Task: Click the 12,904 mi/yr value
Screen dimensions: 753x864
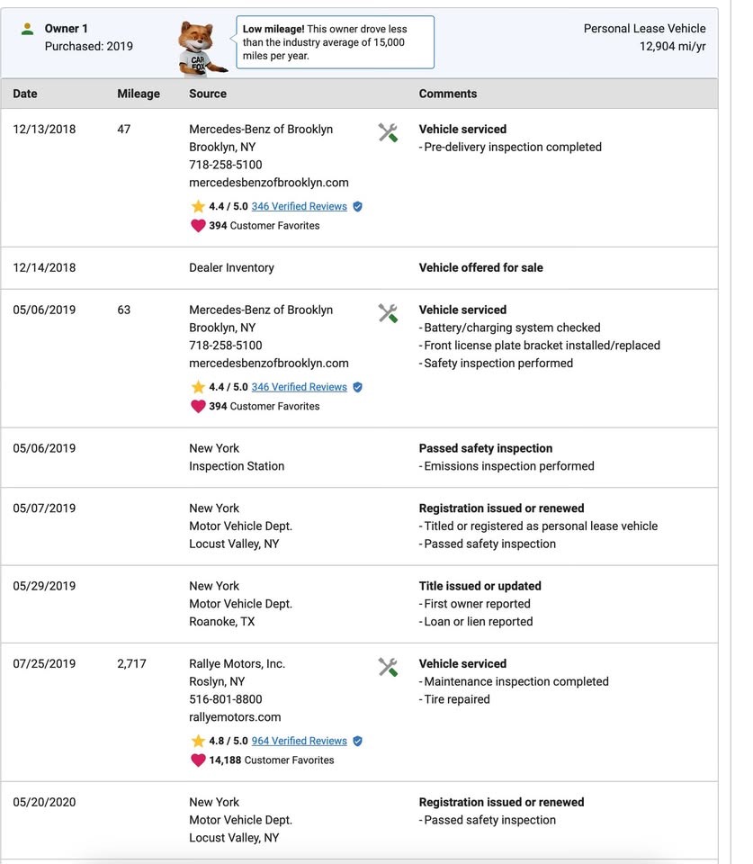Action: 673,46
